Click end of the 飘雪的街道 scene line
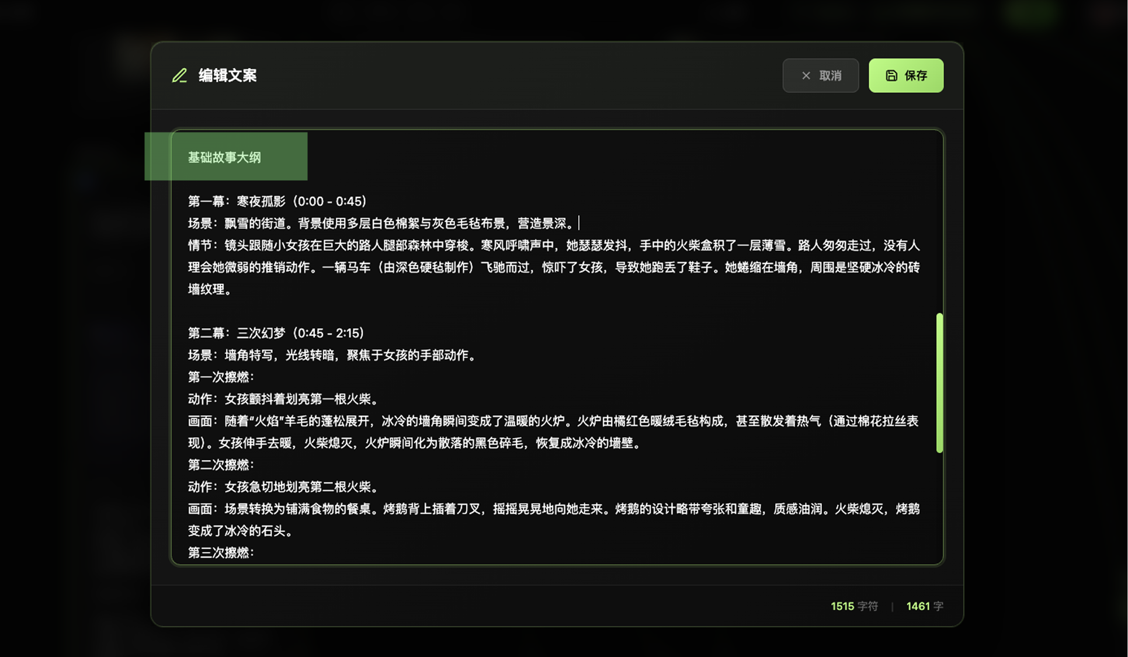The image size is (1128, 657). pos(577,224)
